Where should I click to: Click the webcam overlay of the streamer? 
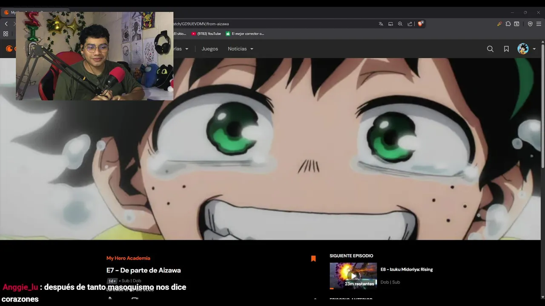pos(95,56)
